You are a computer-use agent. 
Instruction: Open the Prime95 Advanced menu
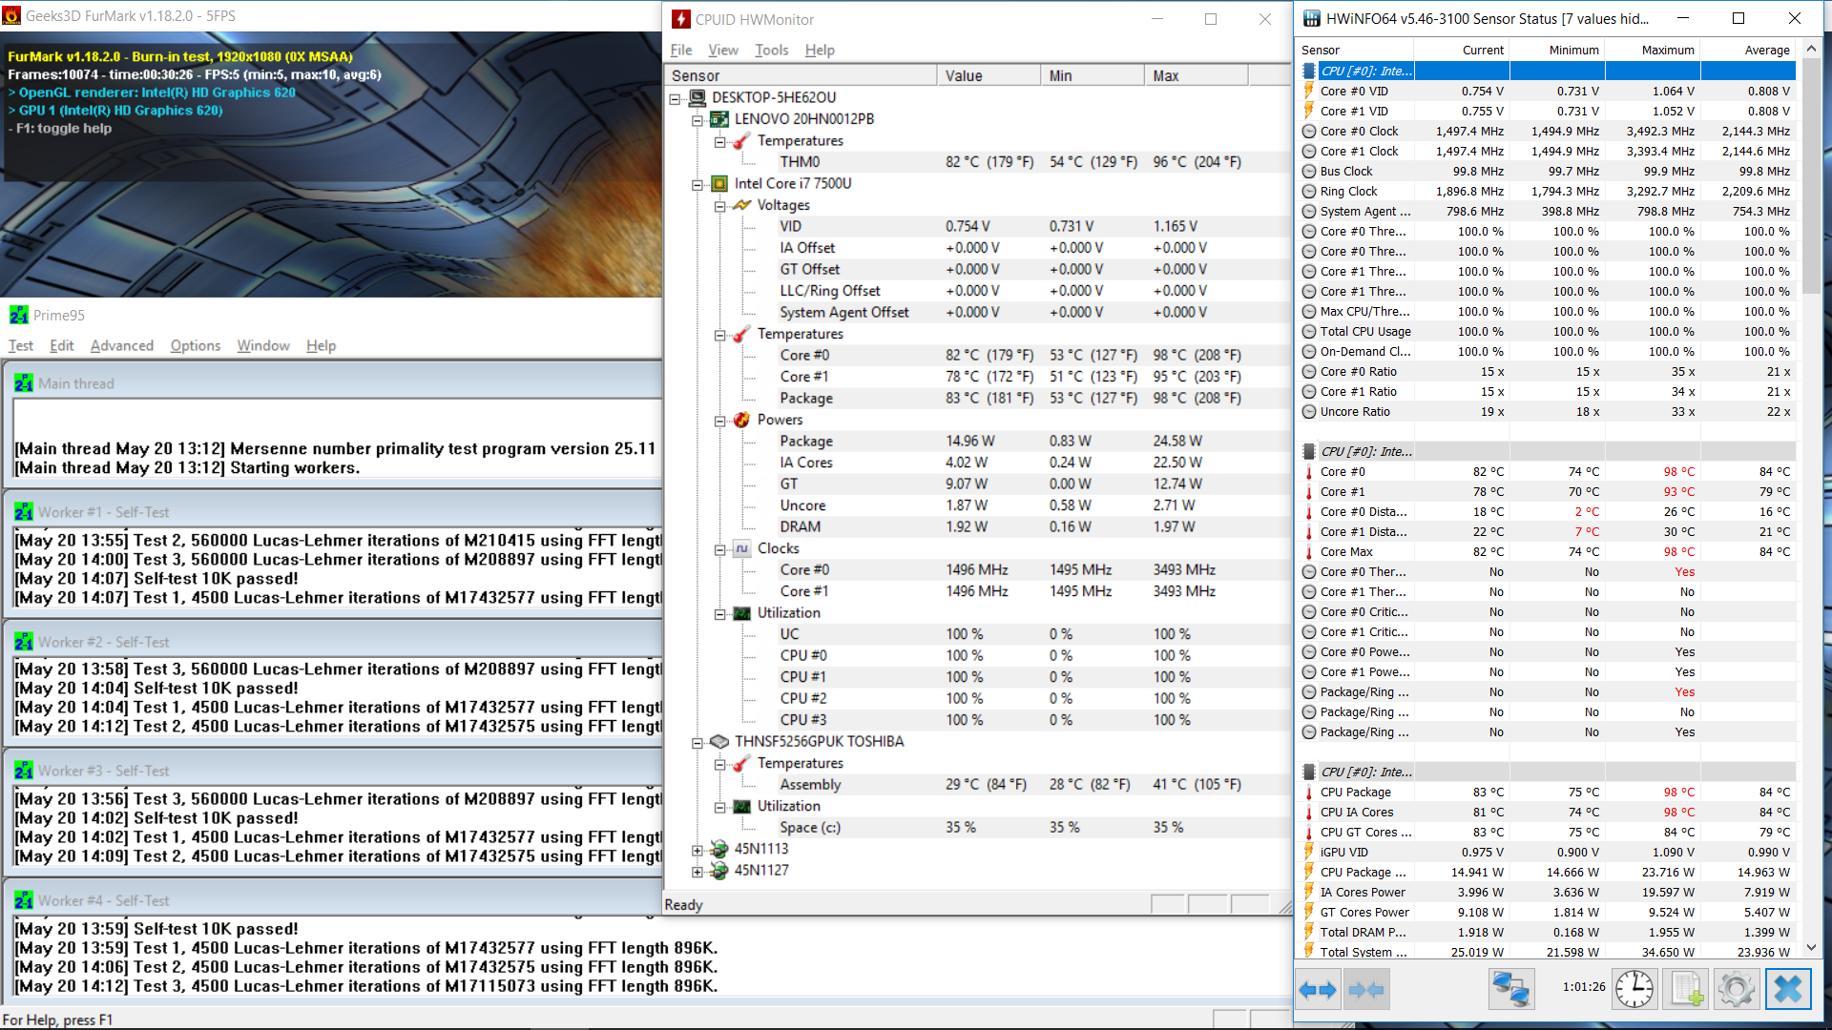(121, 345)
